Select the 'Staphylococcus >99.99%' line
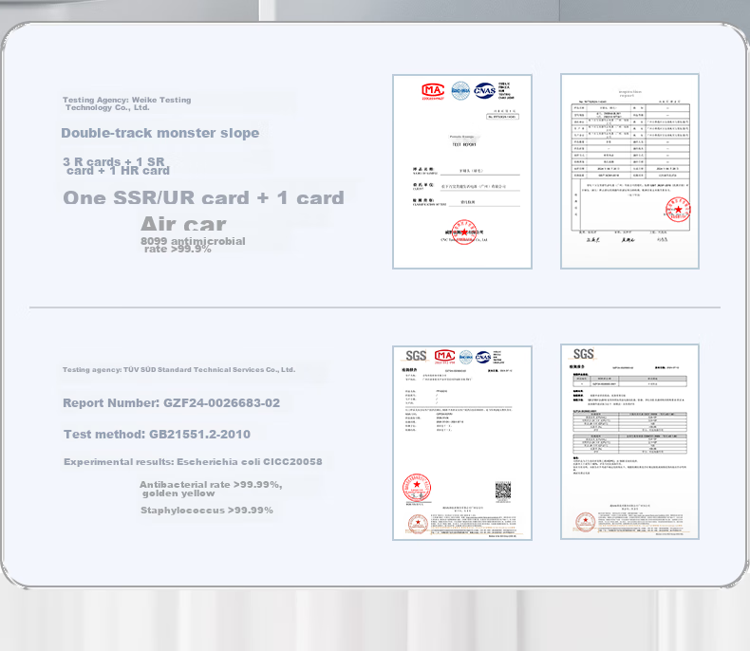This screenshot has width=750, height=651. pos(207,510)
